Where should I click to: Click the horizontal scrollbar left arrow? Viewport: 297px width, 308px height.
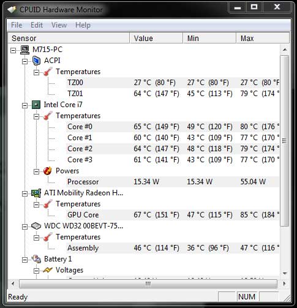(13, 284)
